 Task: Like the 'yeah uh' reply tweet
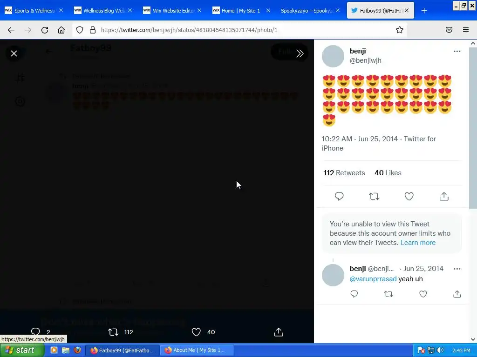pyautogui.click(x=423, y=294)
